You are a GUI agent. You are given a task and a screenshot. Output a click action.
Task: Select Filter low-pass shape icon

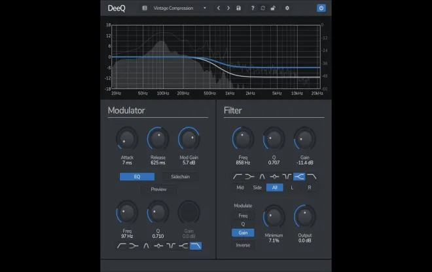tap(312, 176)
